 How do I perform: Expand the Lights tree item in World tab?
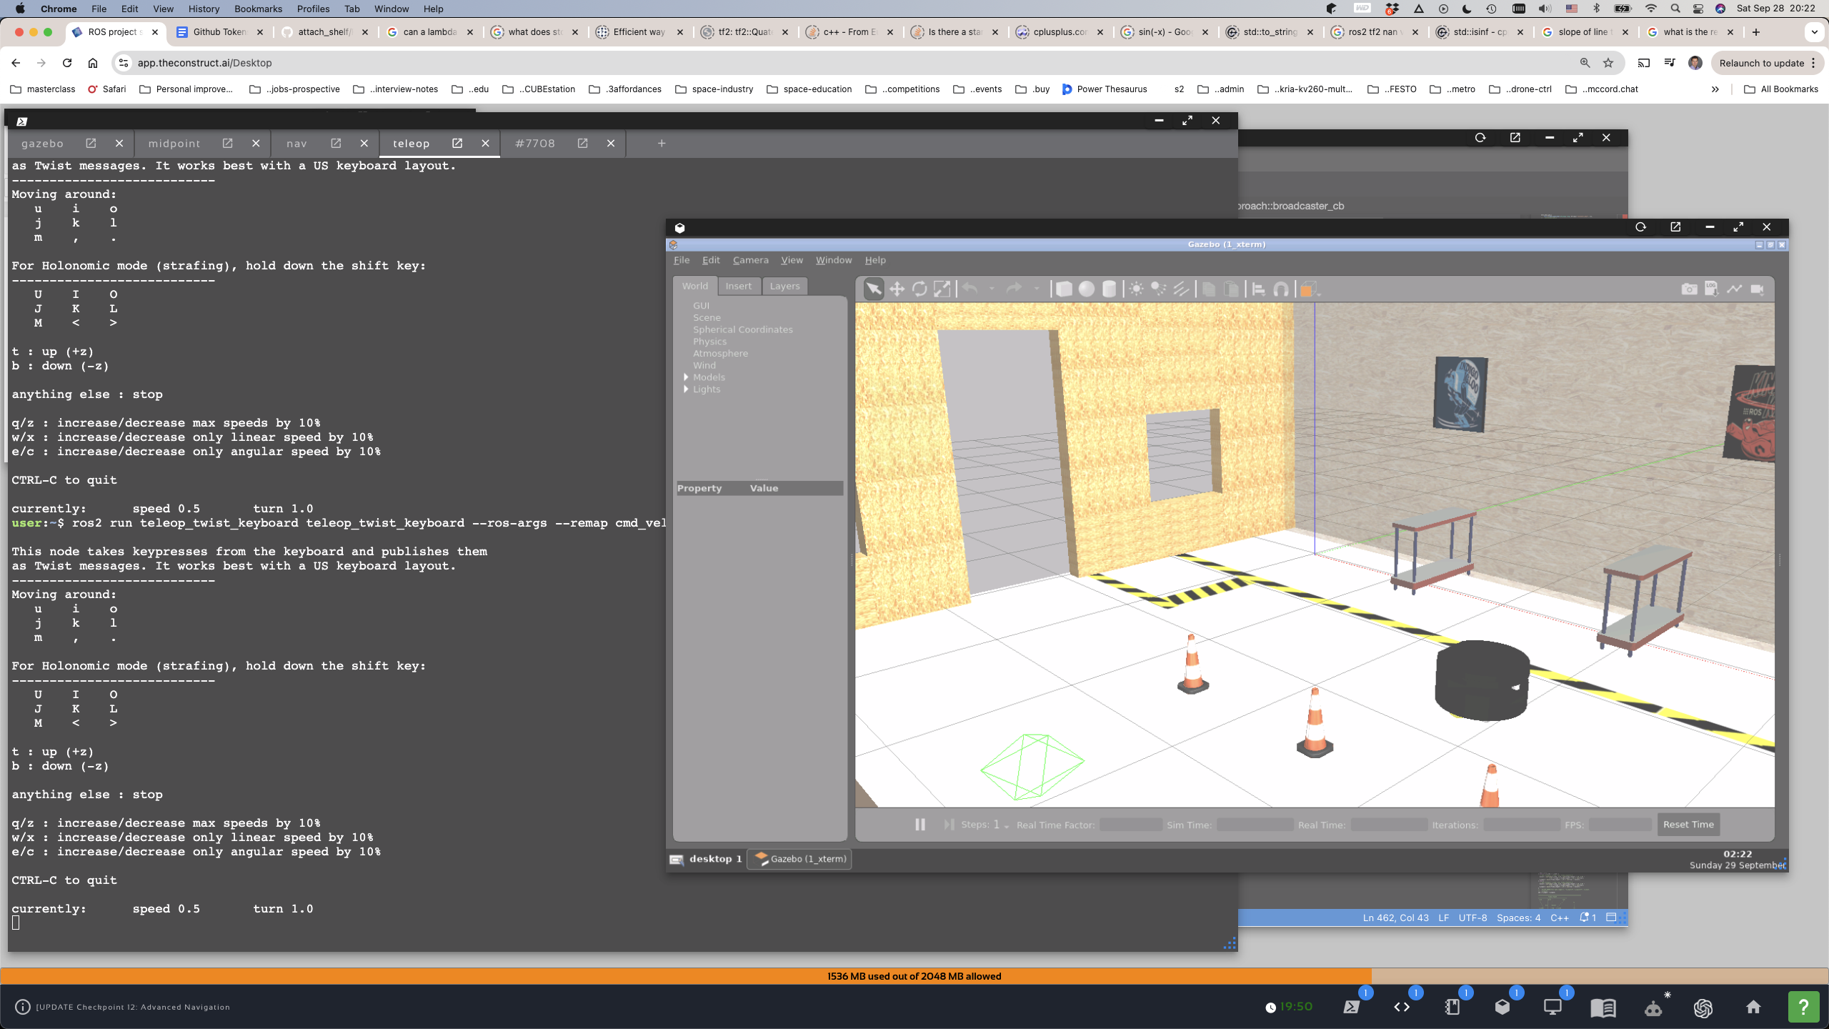(686, 389)
